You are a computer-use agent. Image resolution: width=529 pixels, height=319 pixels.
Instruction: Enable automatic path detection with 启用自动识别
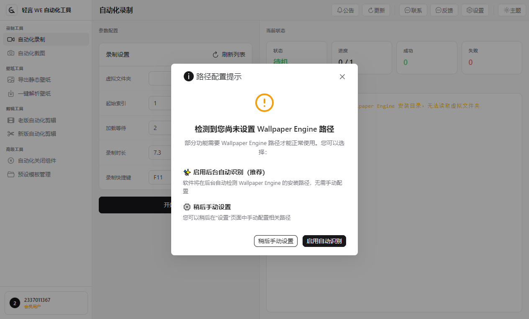[324, 241]
